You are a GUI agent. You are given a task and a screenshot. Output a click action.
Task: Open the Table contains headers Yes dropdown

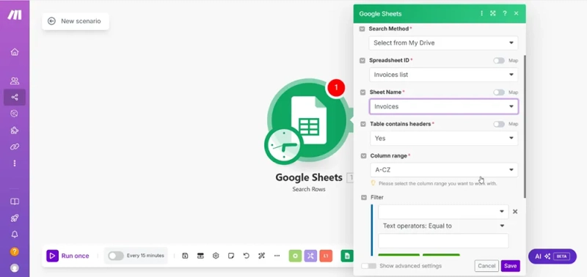[444, 138]
